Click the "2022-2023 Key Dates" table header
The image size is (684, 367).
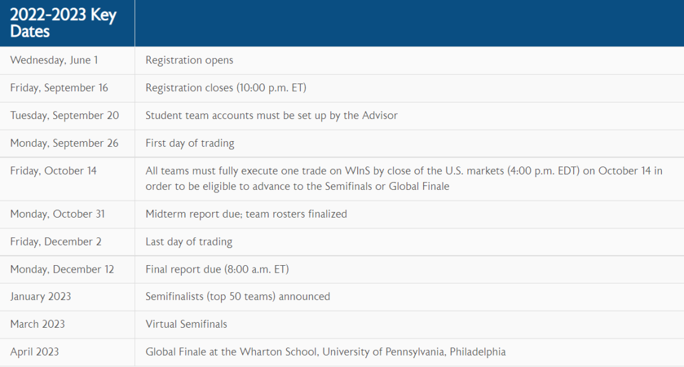[x=63, y=23]
